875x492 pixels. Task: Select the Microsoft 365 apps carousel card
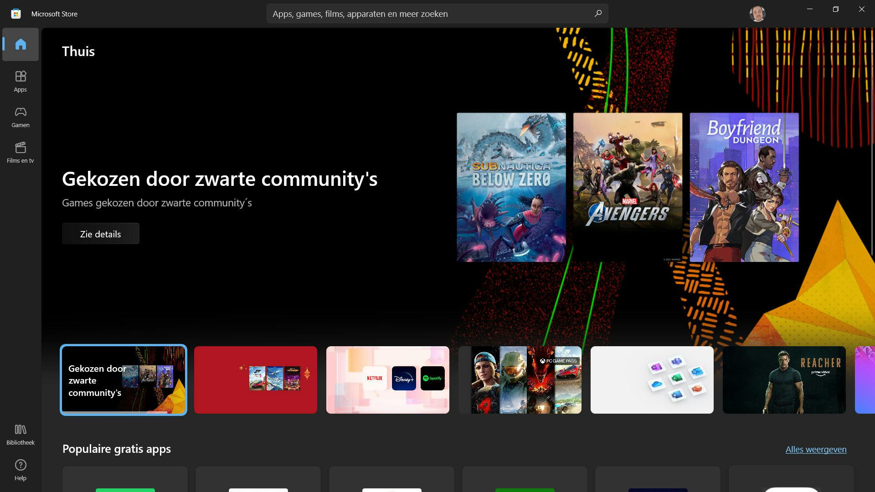[x=652, y=379]
